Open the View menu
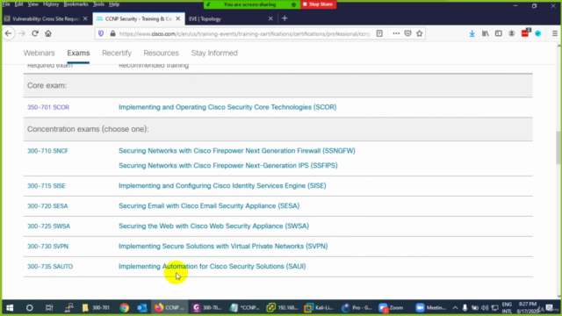562x316 pixels. pyautogui.click(x=33, y=4)
